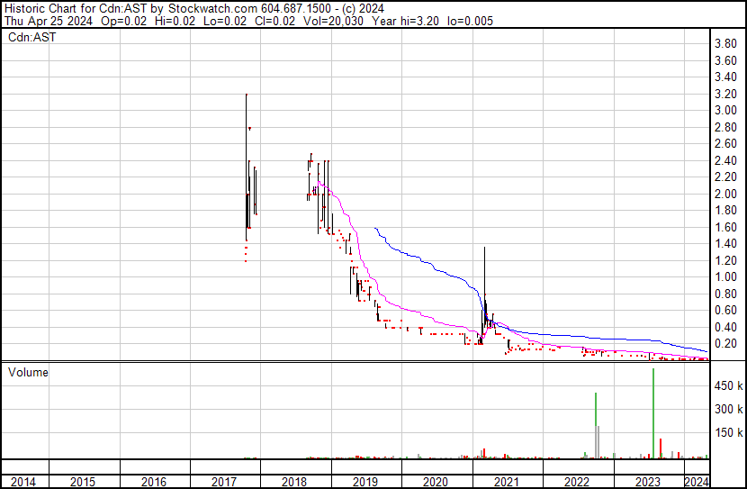Click the Volume panel label

(28, 372)
